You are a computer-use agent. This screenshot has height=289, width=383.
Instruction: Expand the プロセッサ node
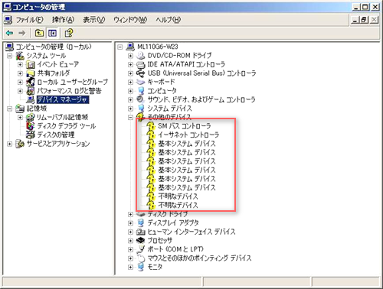pyautogui.click(x=130, y=241)
